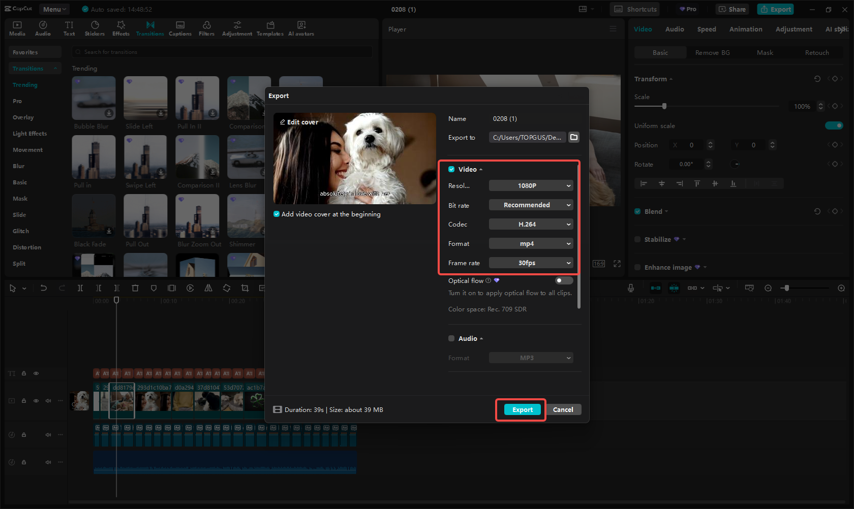Open the Menu in the top-left corner
854x509 pixels.
[x=54, y=9]
